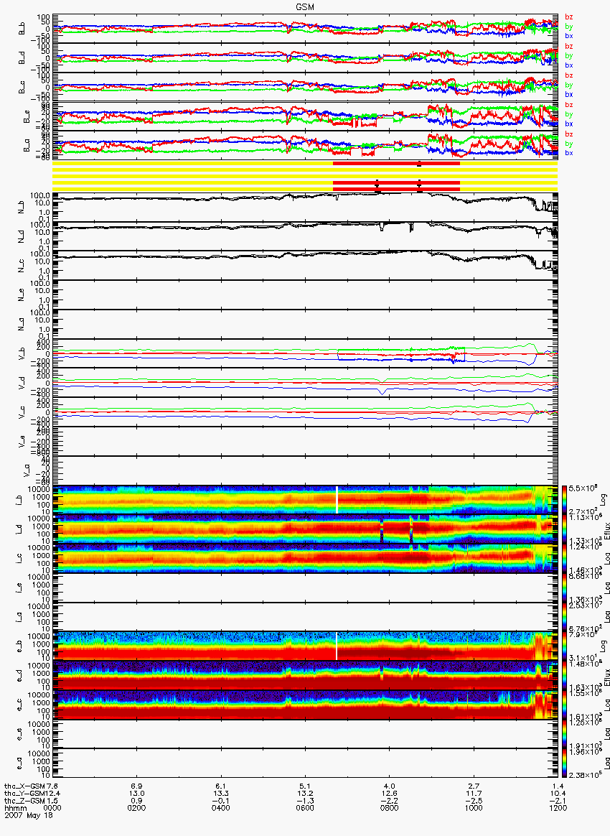610x836 pixels.
Task: Select the N_d density panel label
Action: point(22,236)
